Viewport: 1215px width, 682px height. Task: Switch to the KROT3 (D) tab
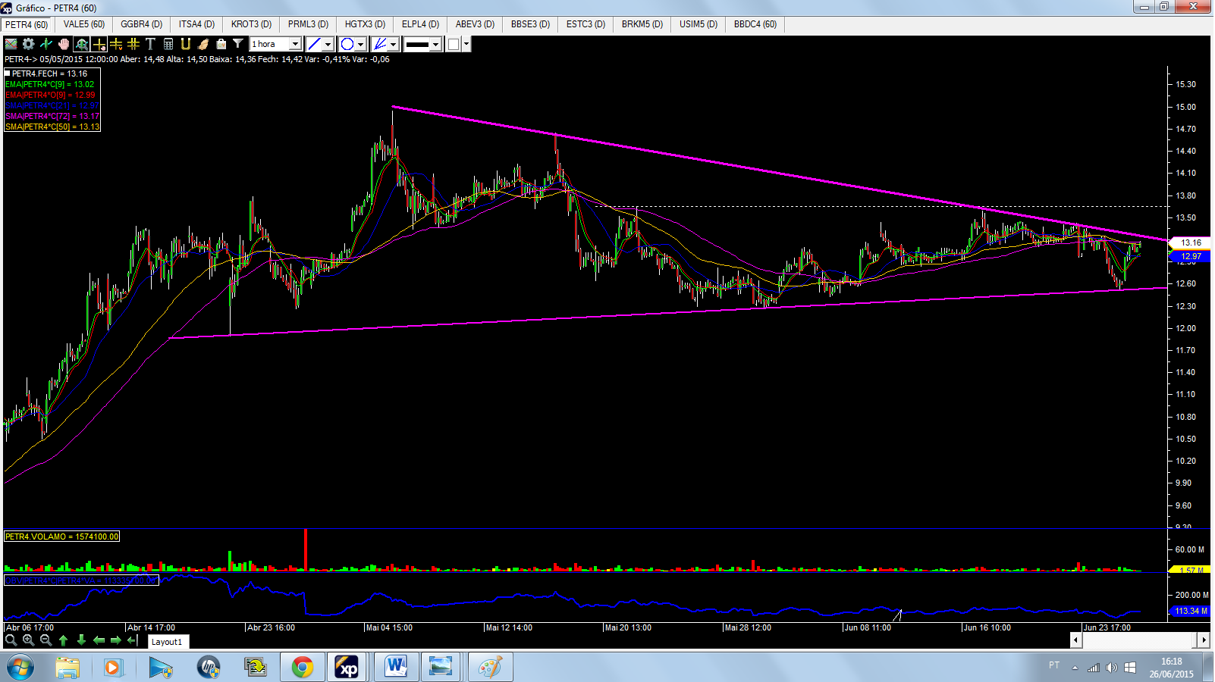click(252, 24)
